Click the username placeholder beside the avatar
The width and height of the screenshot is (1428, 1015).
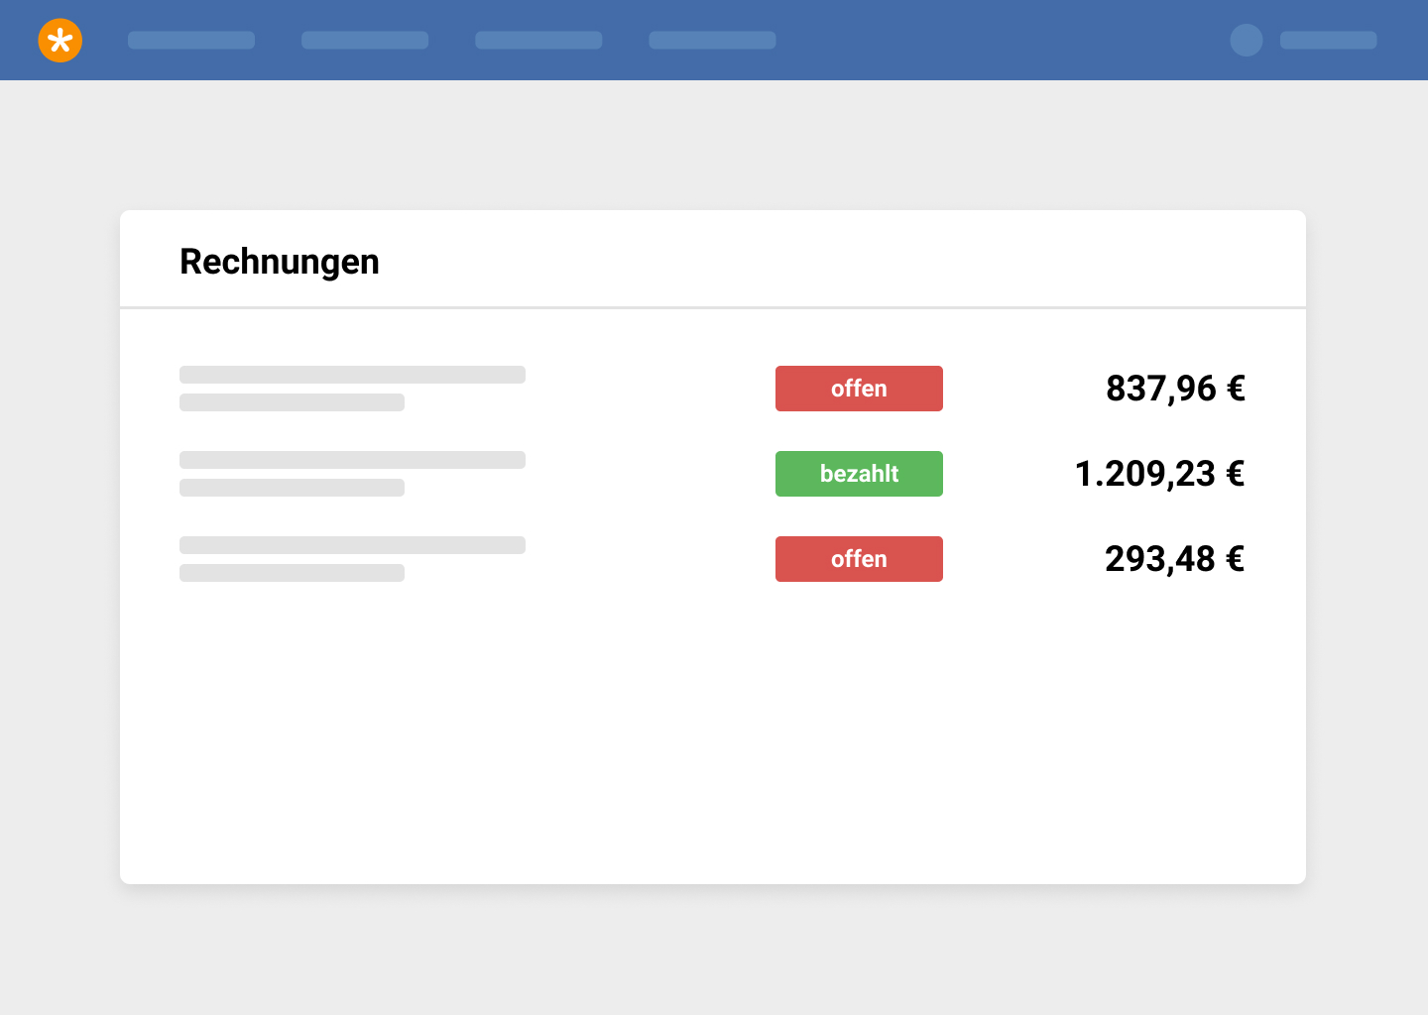(1328, 41)
